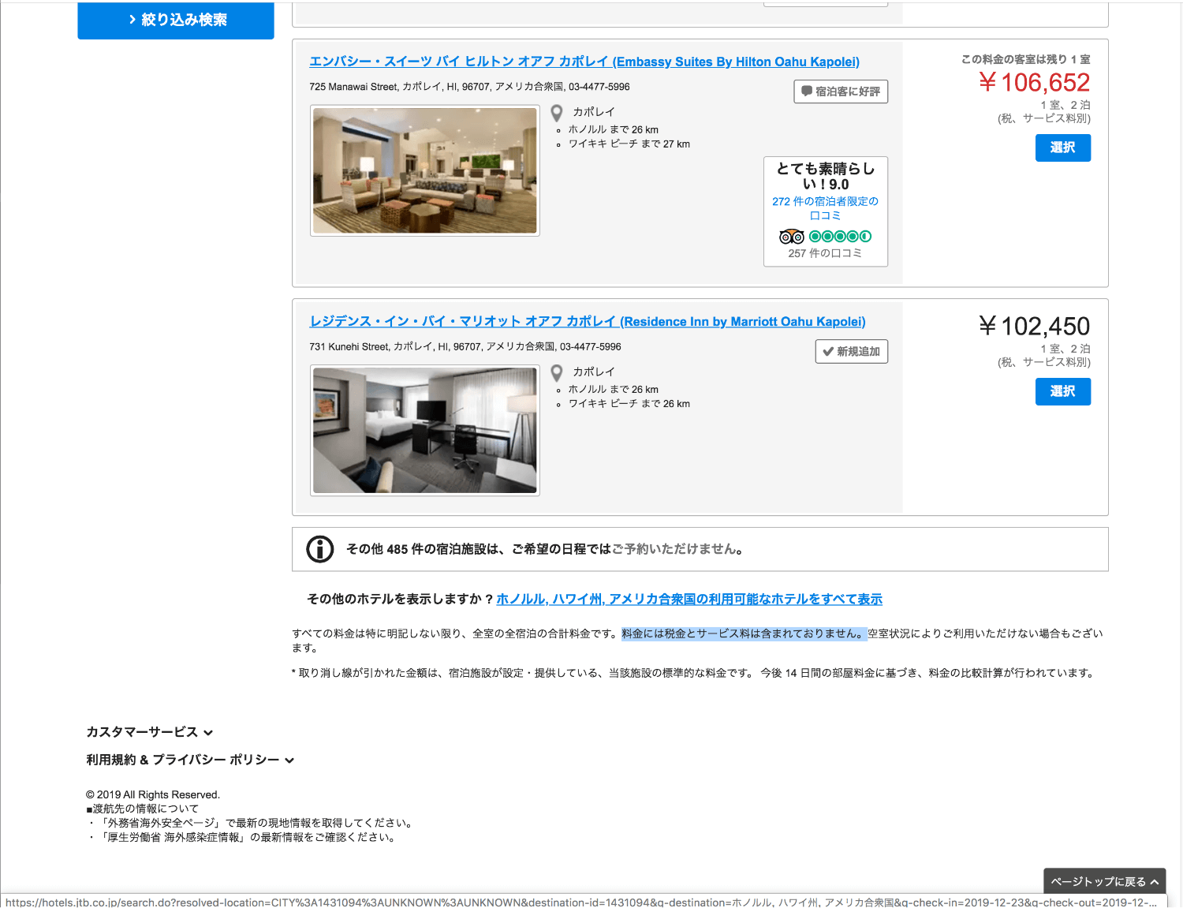Click the TripAdvisor owl icon
This screenshot has width=1183, height=908.
click(791, 237)
